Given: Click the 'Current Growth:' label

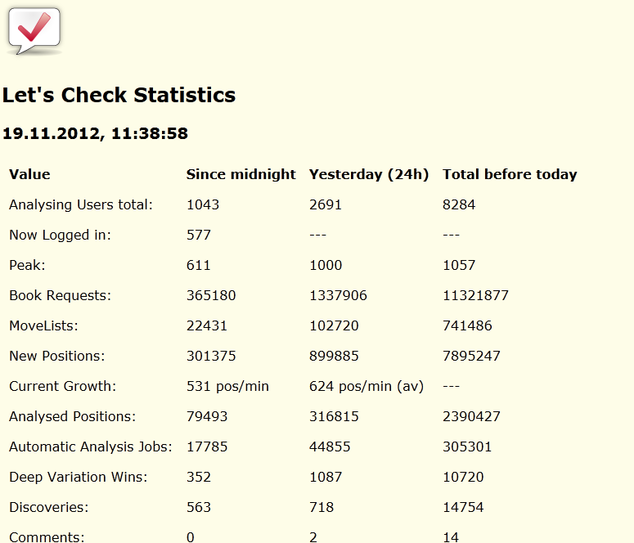Looking at the screenshot, I should [x=63, y=386].
